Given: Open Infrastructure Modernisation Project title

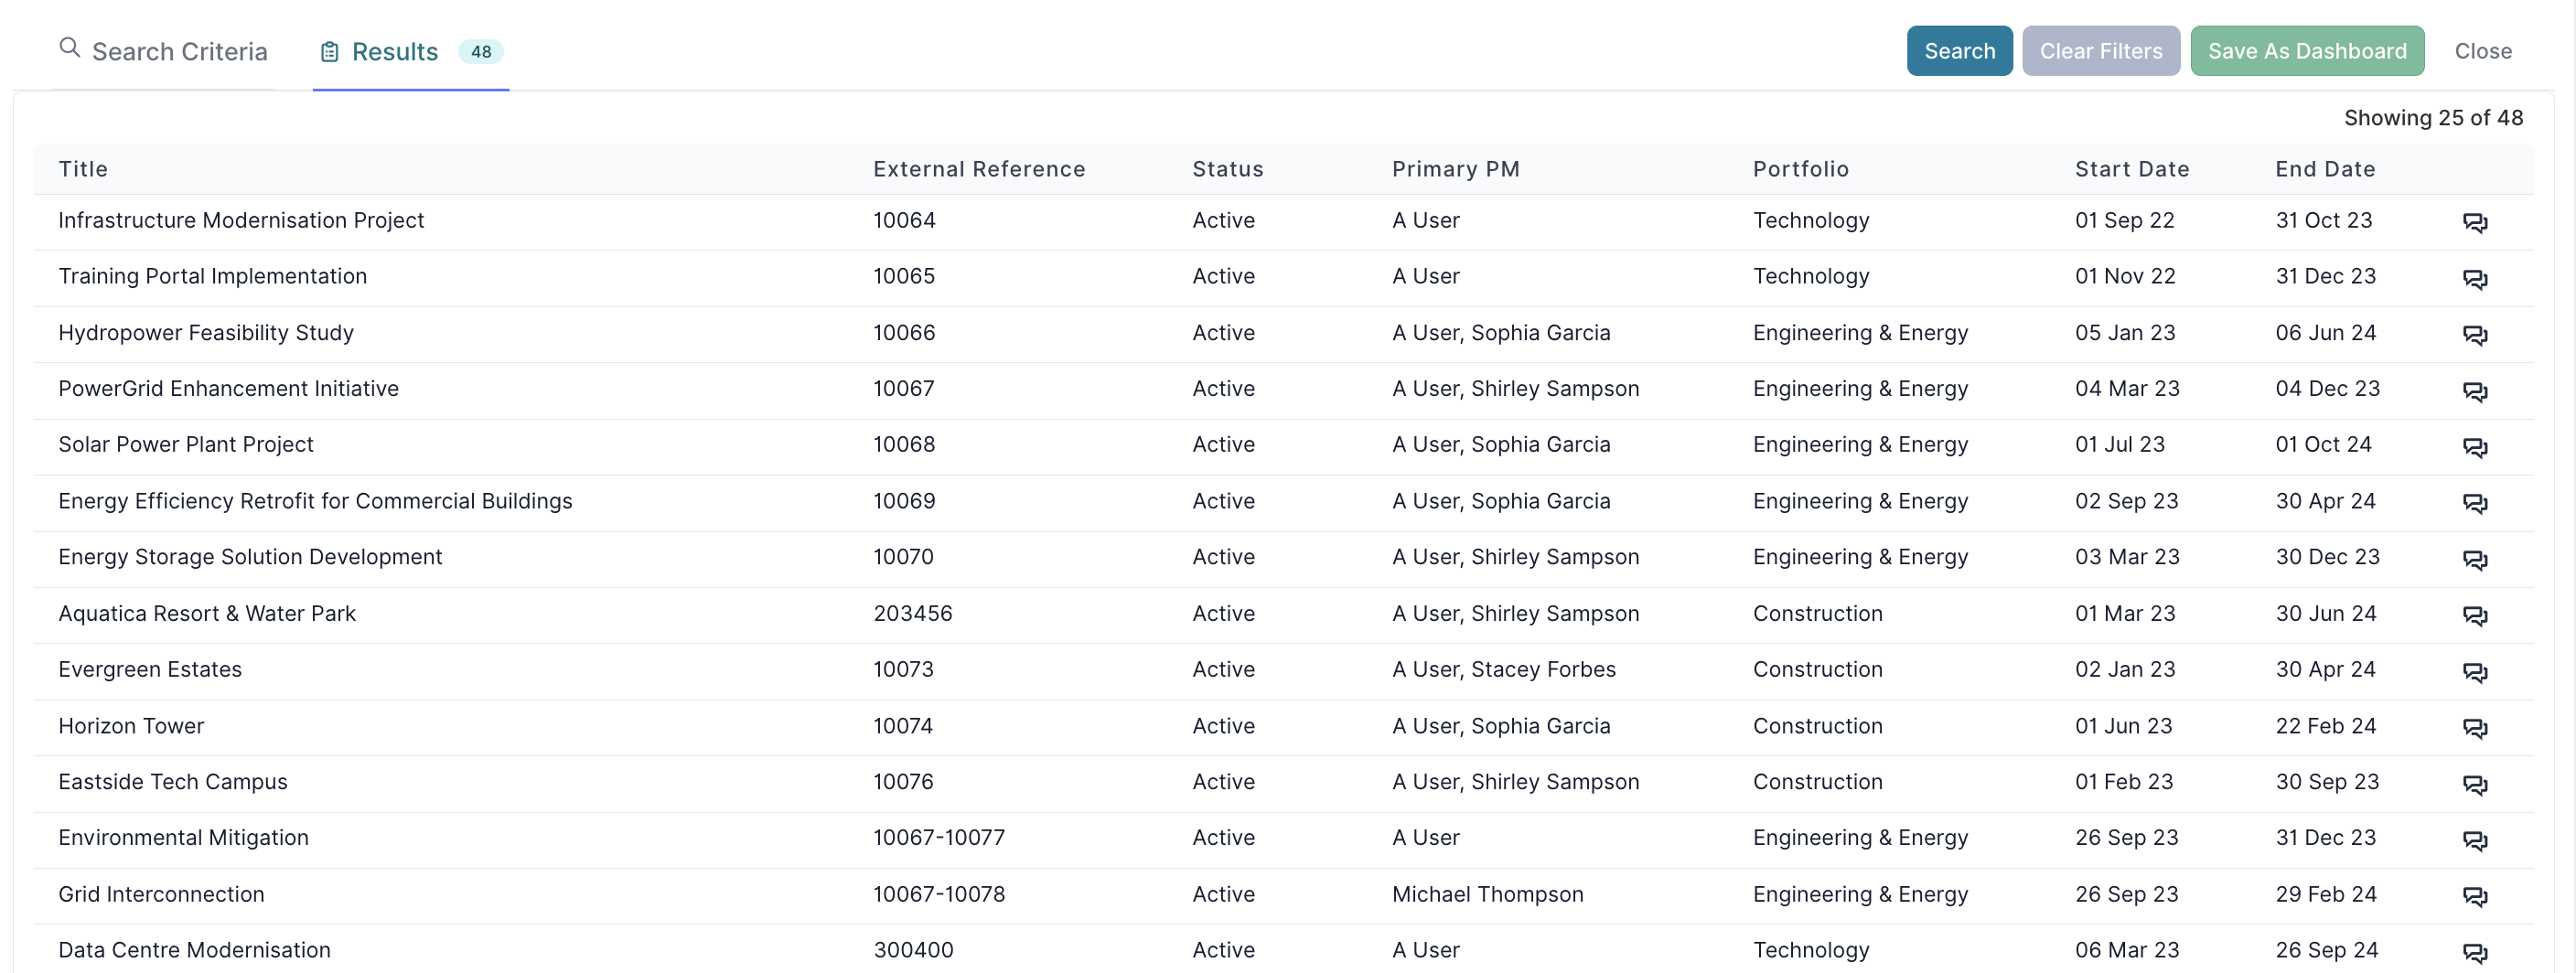Looking at the screenshot, I should (x=241, y=220).
